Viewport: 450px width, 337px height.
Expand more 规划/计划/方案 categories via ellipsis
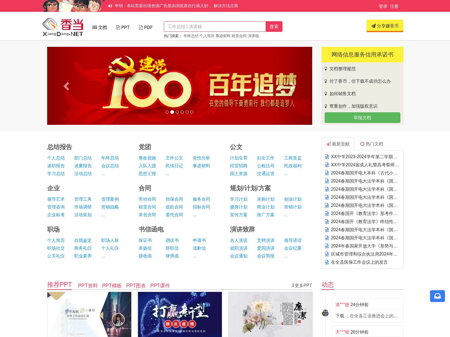click(x=286, y=215)
